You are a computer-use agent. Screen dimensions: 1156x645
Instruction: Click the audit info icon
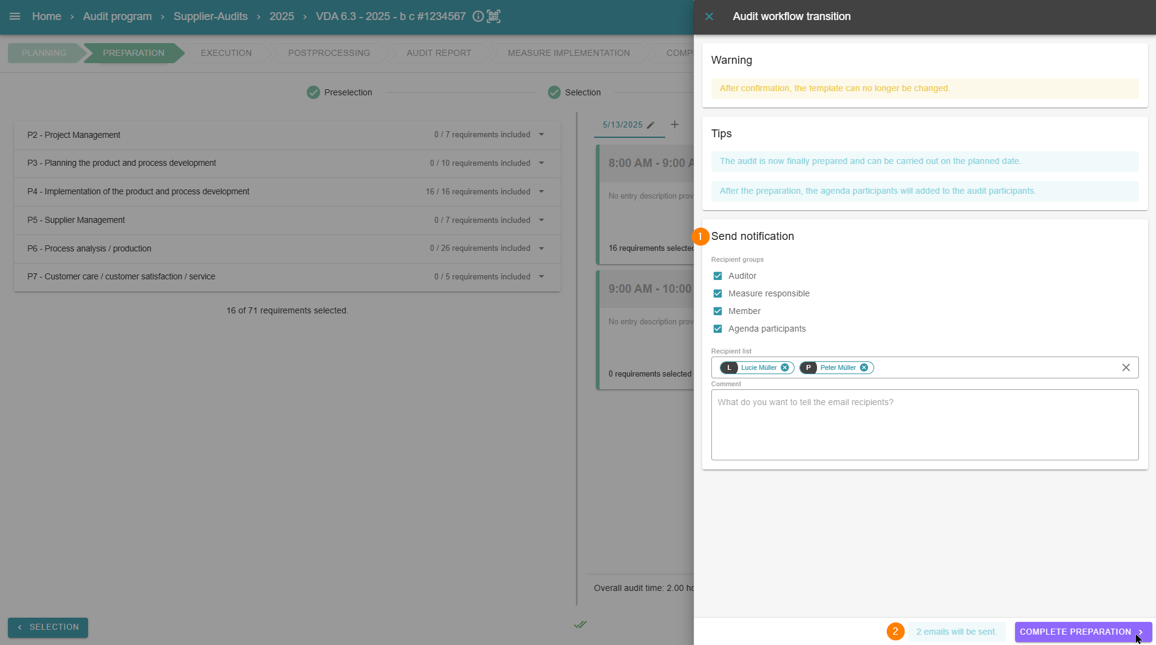pos(478,16)
